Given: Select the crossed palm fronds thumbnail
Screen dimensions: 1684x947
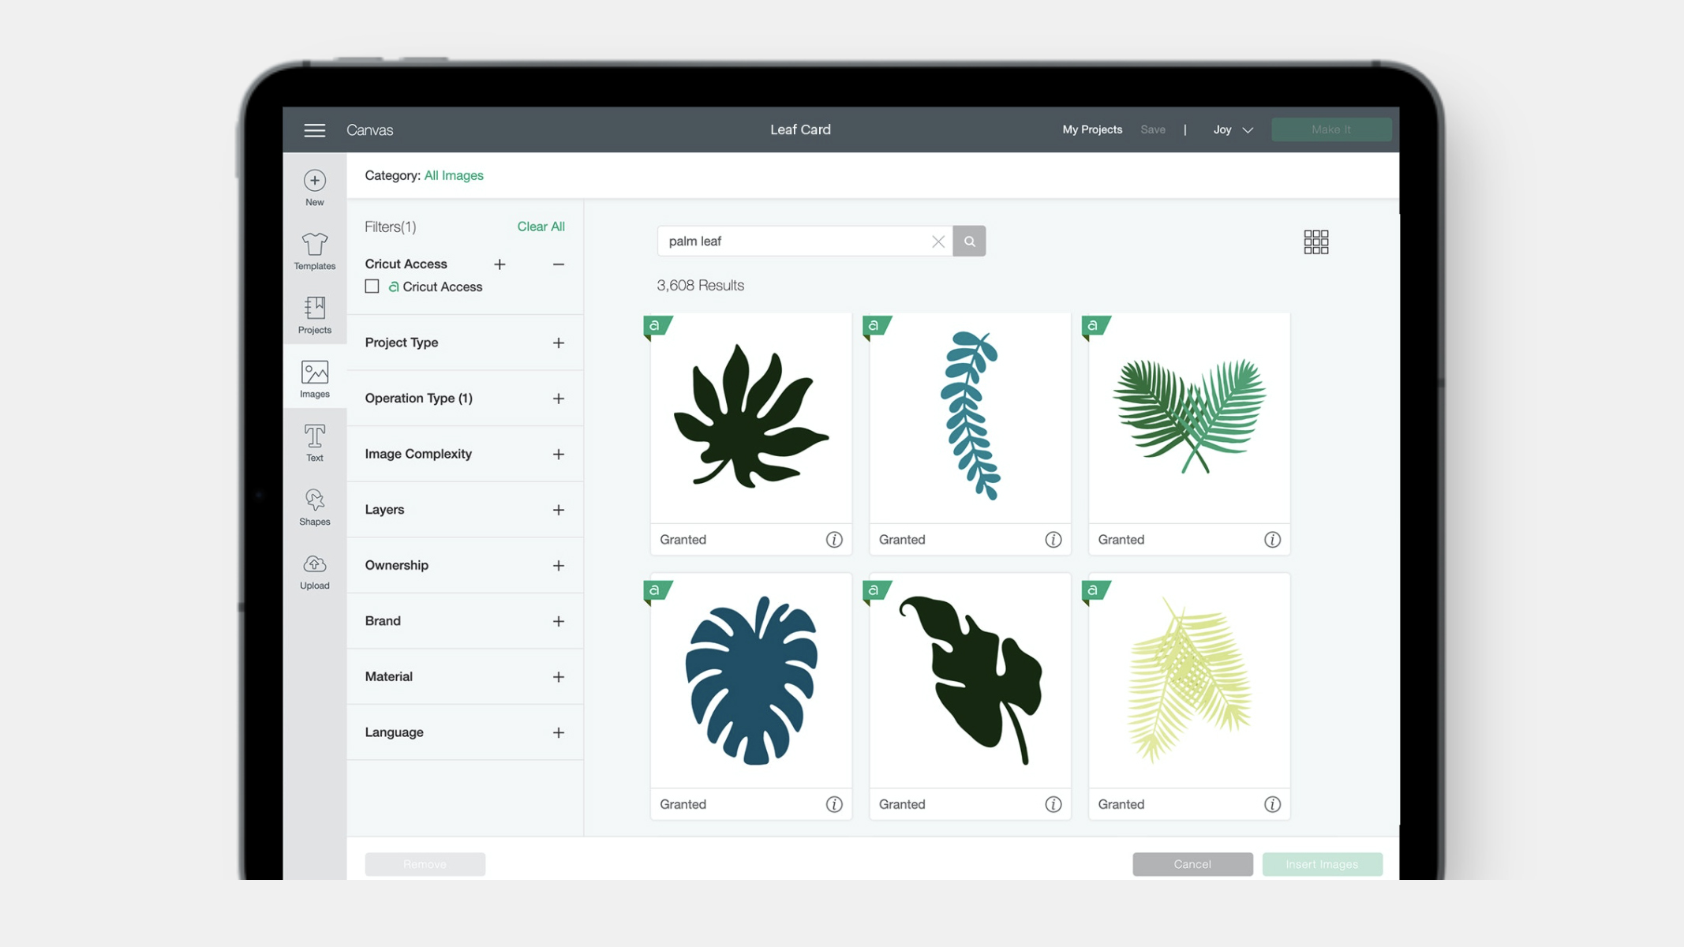Looking at the screenshot, I should coord(1188,418).
